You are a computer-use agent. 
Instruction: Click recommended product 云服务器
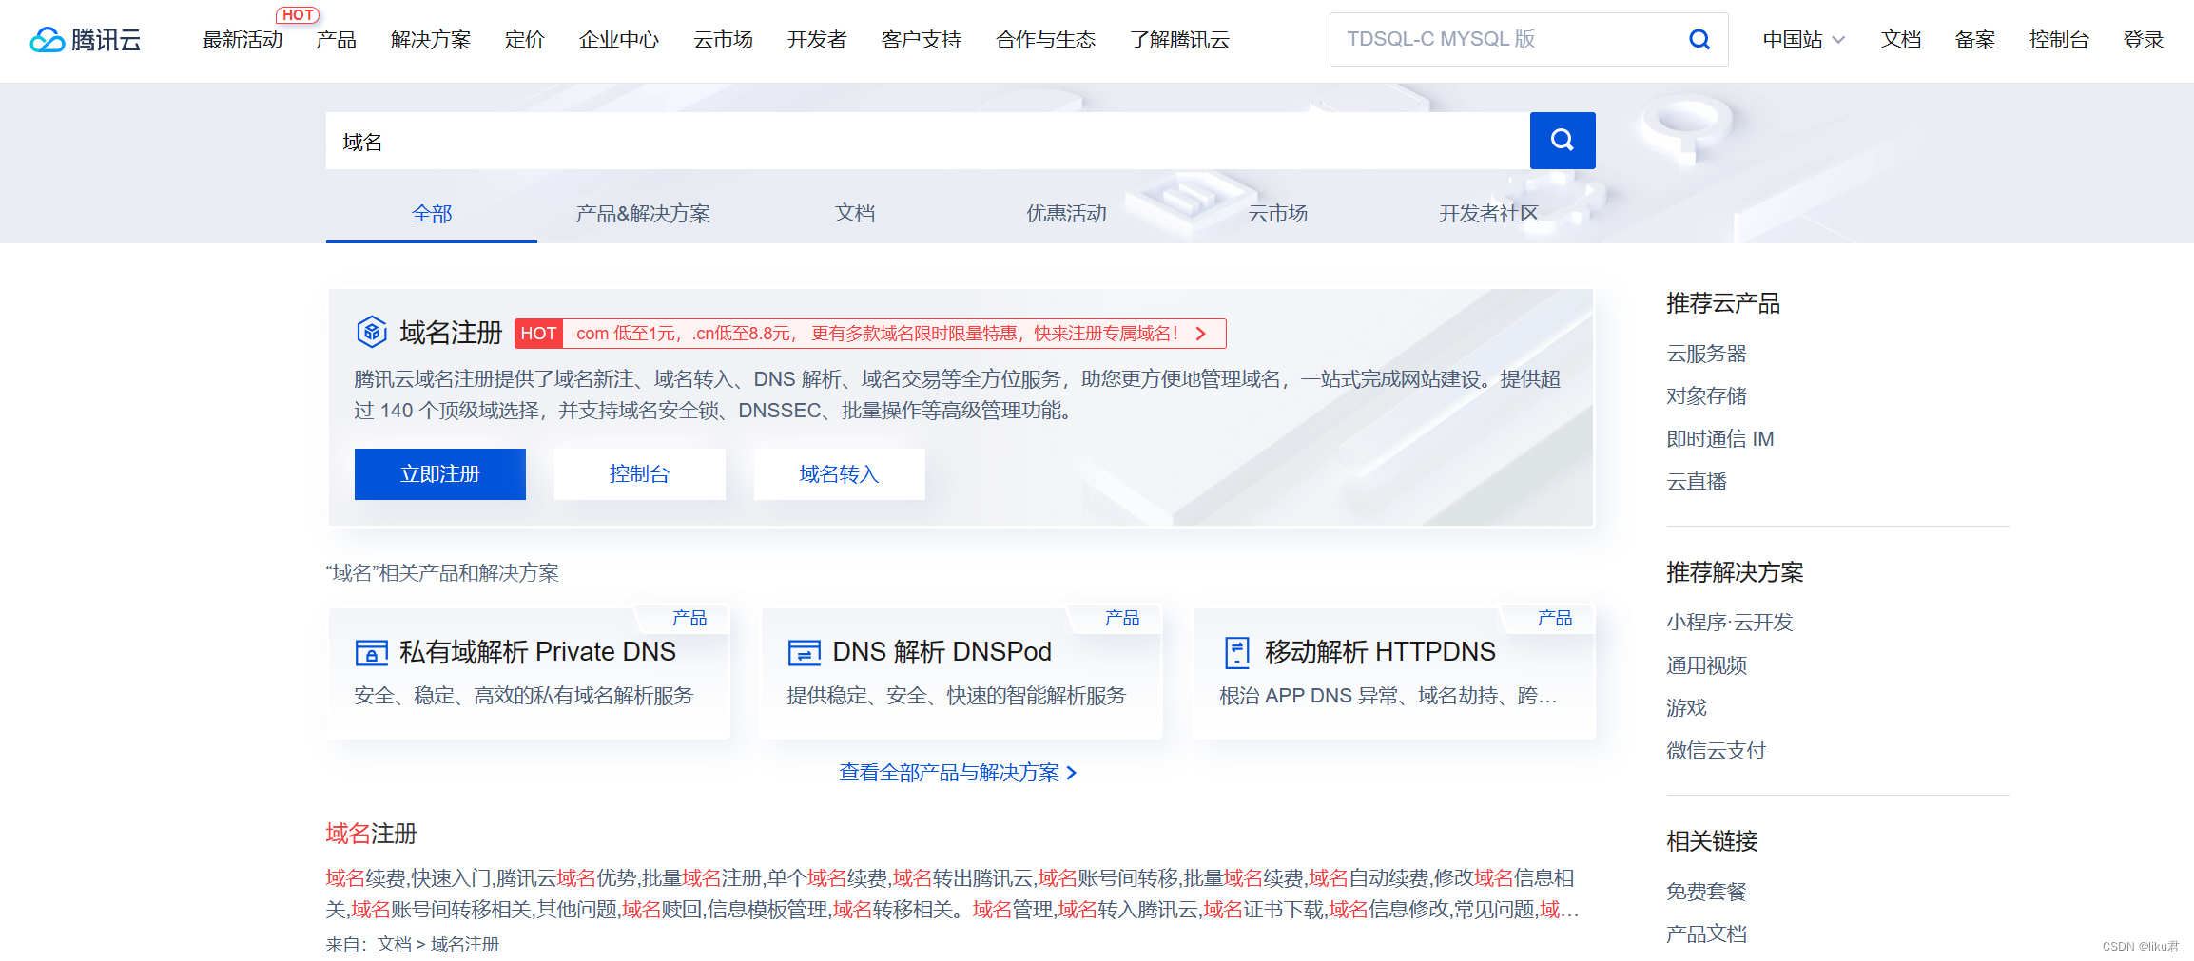coord(1706,354)
